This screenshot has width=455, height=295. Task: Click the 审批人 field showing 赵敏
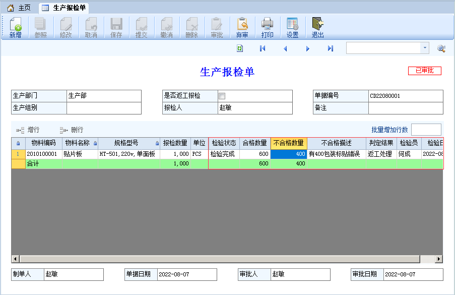(300, 274)
